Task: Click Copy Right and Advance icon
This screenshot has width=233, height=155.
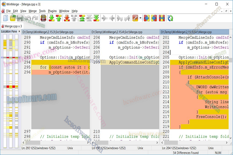Action: tap(120, 18)
